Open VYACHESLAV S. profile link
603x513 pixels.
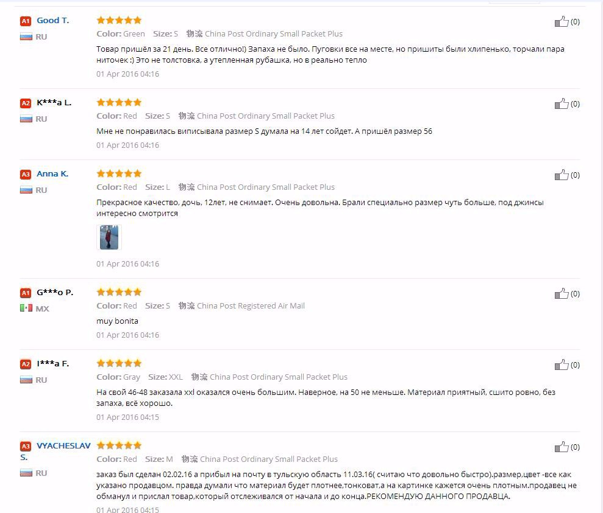63,445
